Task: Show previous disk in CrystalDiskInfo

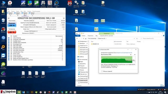Action: click(9, 18)
